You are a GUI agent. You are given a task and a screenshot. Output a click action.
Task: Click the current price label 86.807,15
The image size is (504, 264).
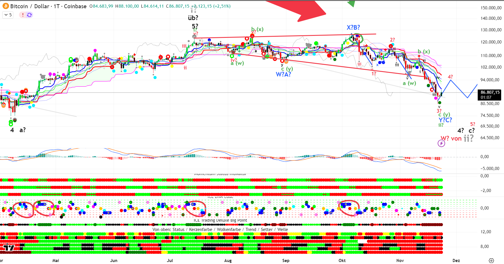point(490,92)
